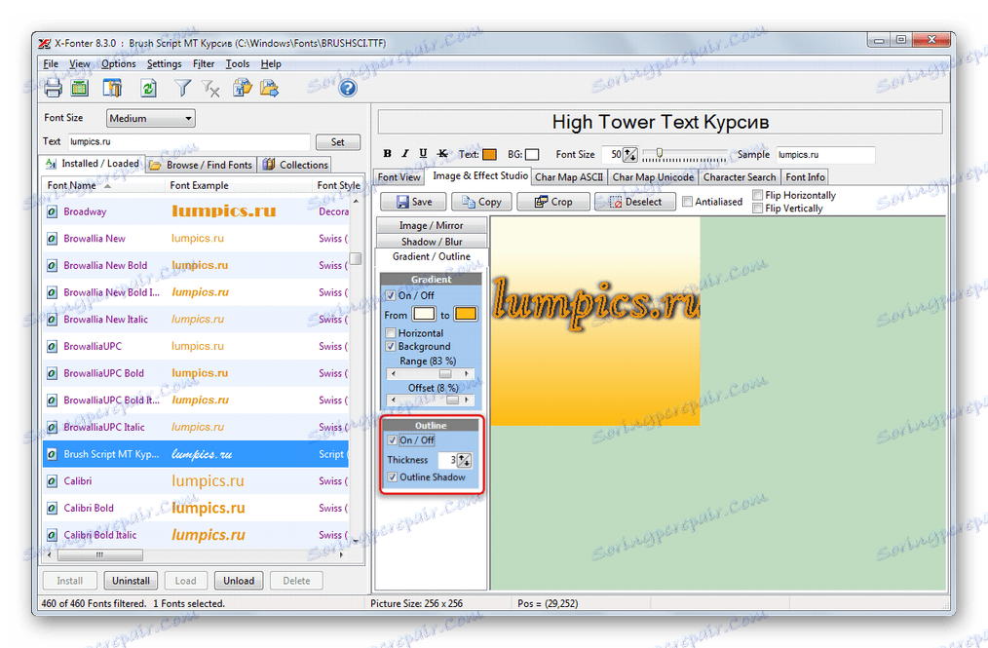Toggle Bold formatting icon
Screen dimensions: 988x648
click(388, 154)
